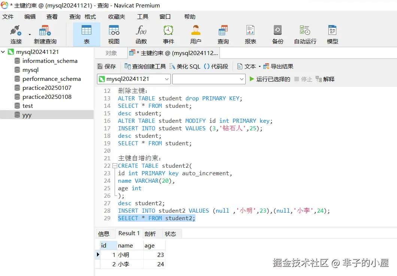This screenshot has height=276, width=397.
Task: Click the 新建查询 new query icon
Action: click(x=45, y=34)
